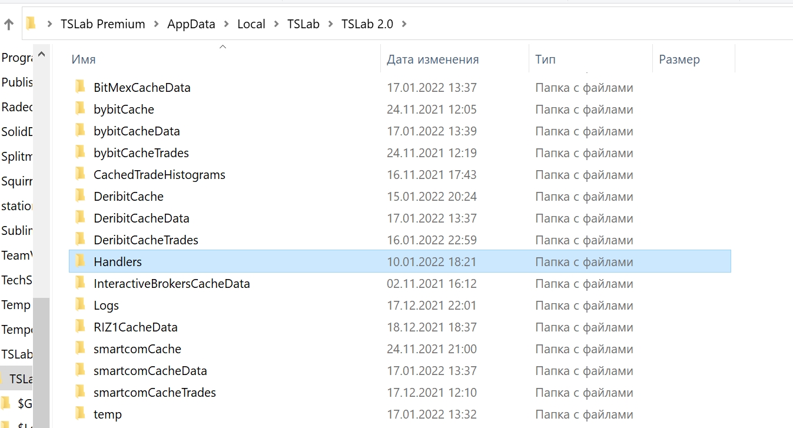The image size is (793, 428).
Task: Select the DeribitCacheData folder icon
Action: coord(81,218)
